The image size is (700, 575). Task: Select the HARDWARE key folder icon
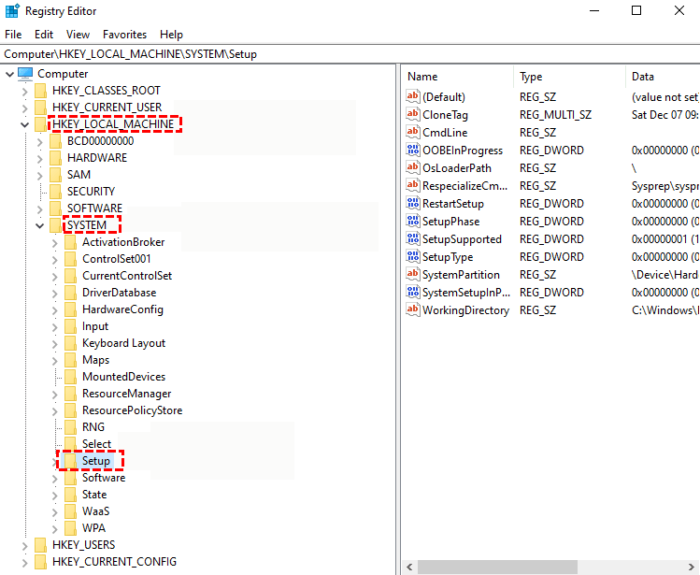point(56,158)
